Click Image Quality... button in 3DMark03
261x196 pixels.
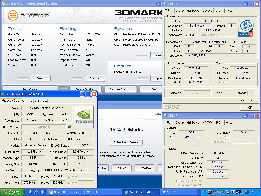pyautogui.click(x=86, y=89)
